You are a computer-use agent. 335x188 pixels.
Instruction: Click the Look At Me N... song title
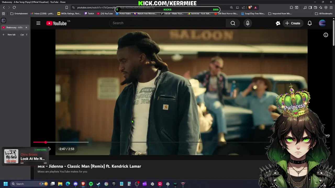[33, 159]
